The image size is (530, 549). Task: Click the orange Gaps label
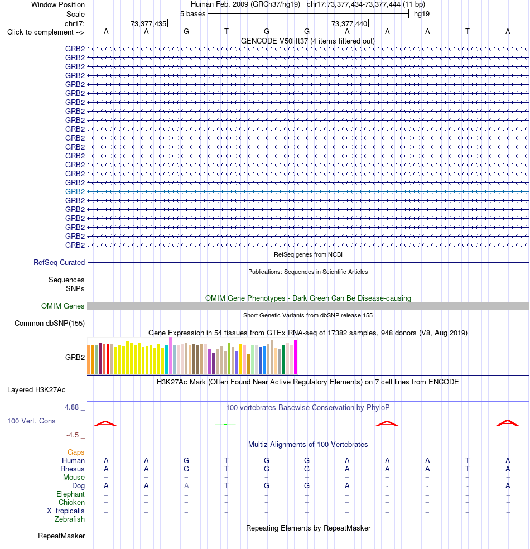point(76,452)
